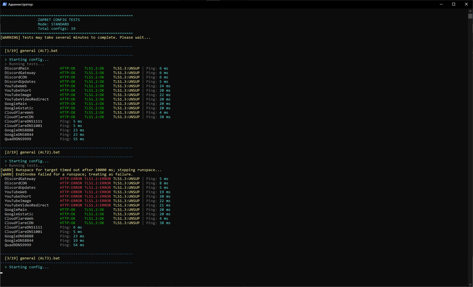
Task: Click 'CloudflareDNS1111' label with 6 ms ping
Action: (23, 227)
